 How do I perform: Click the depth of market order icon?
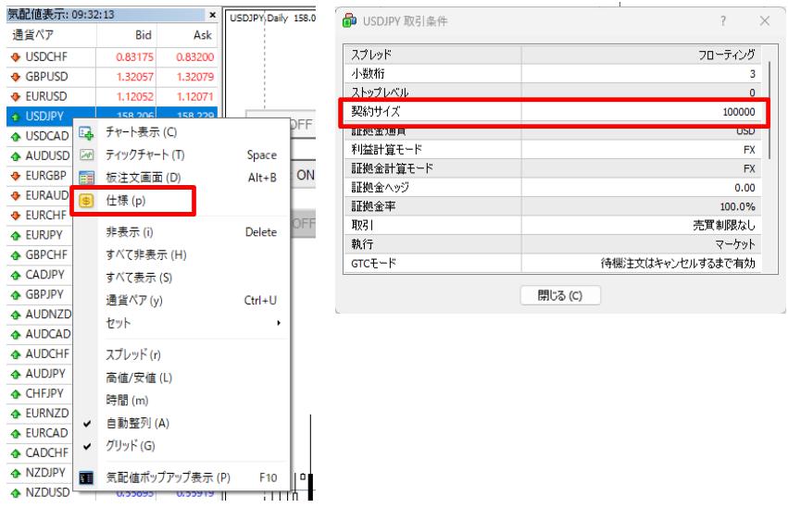click(86, 178)
